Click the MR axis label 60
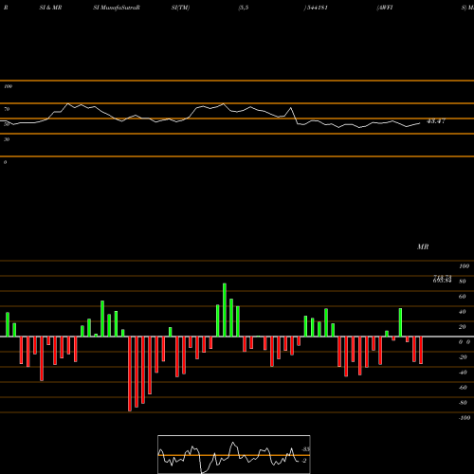The height and width of the screenshot is (474, 474). coord(462,297)
